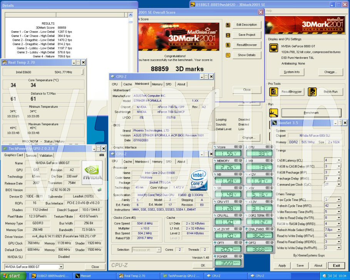Click the floppy disk icon beside Save Project

coord(228,35)
